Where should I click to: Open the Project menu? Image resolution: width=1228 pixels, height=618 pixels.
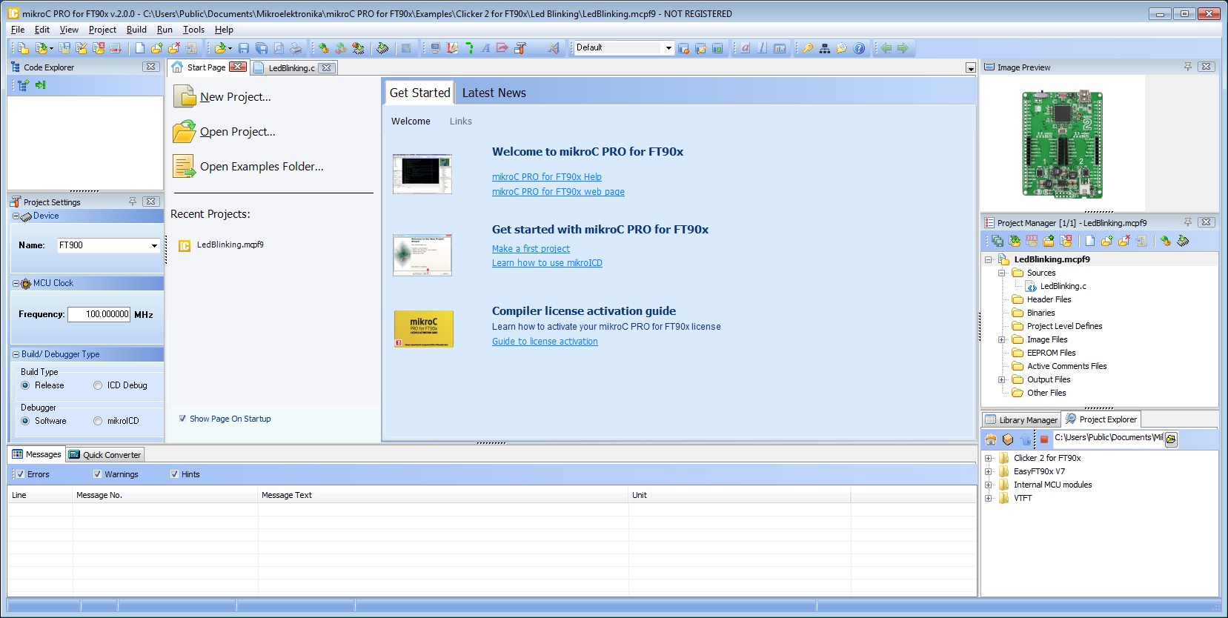pyautogui.click(x=102, y=30)
